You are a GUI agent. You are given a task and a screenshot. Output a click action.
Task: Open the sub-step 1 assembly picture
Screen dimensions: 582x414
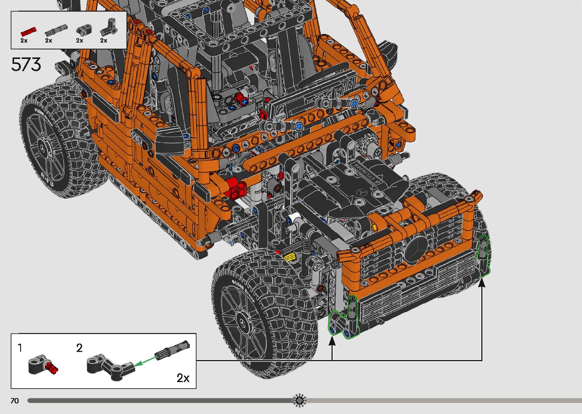43,365
